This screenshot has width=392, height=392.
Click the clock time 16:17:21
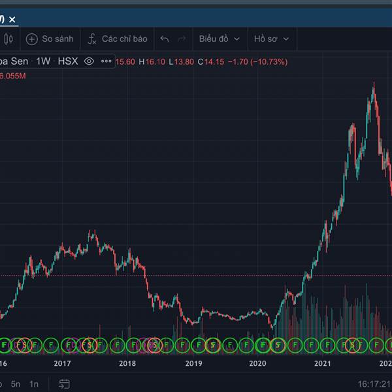coord(374,384)
